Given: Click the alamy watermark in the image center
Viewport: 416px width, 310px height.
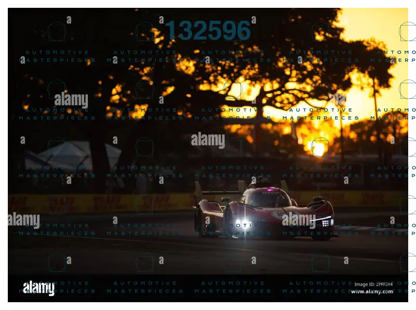Looking at the screenshot, I should pos(207,140).
